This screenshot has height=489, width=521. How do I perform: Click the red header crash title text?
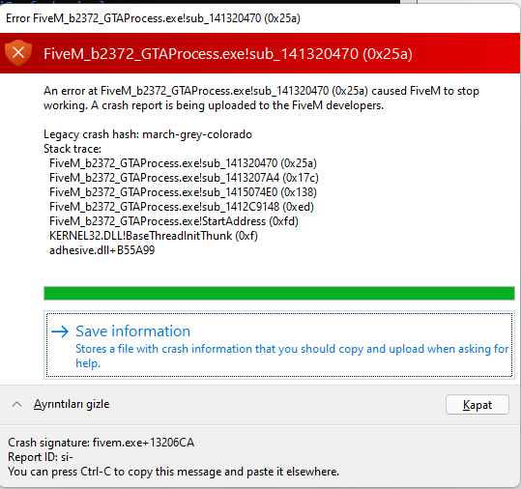point(228,53)
